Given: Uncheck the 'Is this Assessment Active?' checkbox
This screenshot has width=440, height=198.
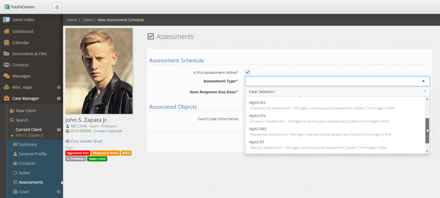Looking at the screenshot, I should point(248,72).
